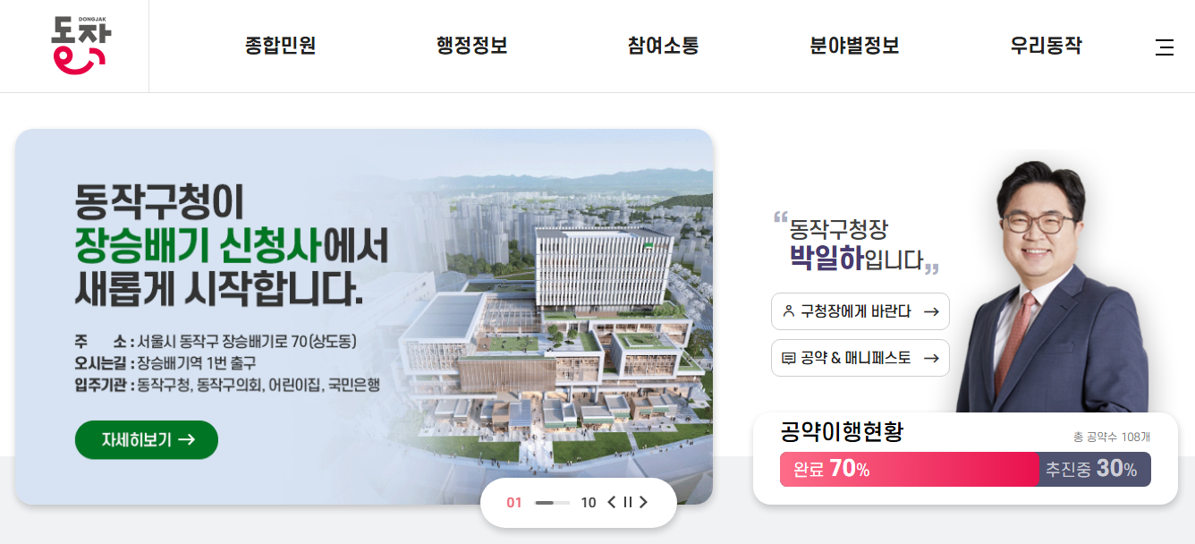1195x544 pixels.
Task: Expand the 분야별정보 menu
Action: click(854, 46)
